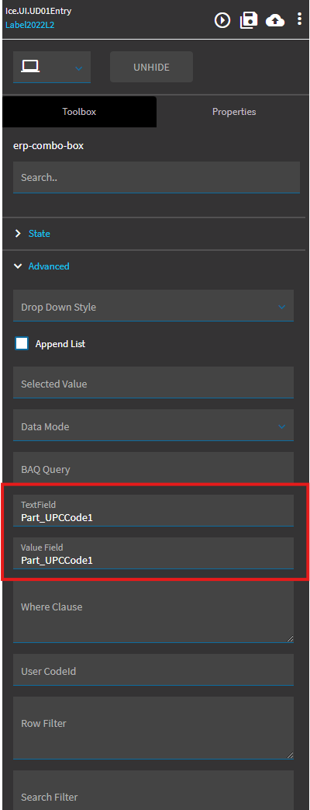This screenshot has height=810, width=310.
Task: Click the TextField input with Part_UPCCode1
Action: point(153,511)
